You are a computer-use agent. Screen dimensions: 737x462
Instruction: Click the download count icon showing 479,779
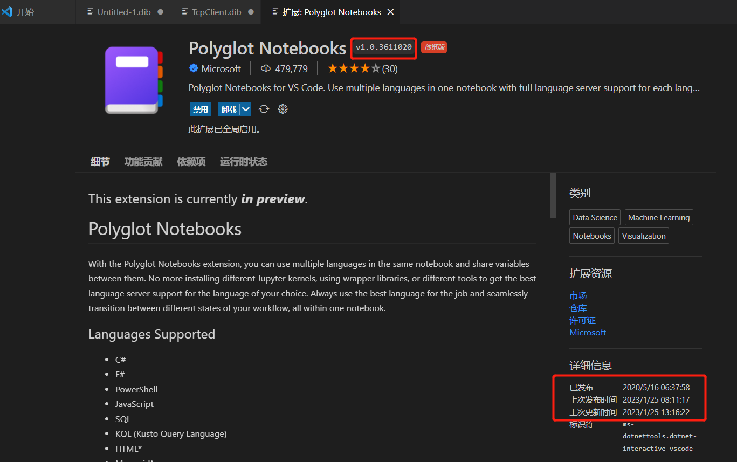pos(265,68)
